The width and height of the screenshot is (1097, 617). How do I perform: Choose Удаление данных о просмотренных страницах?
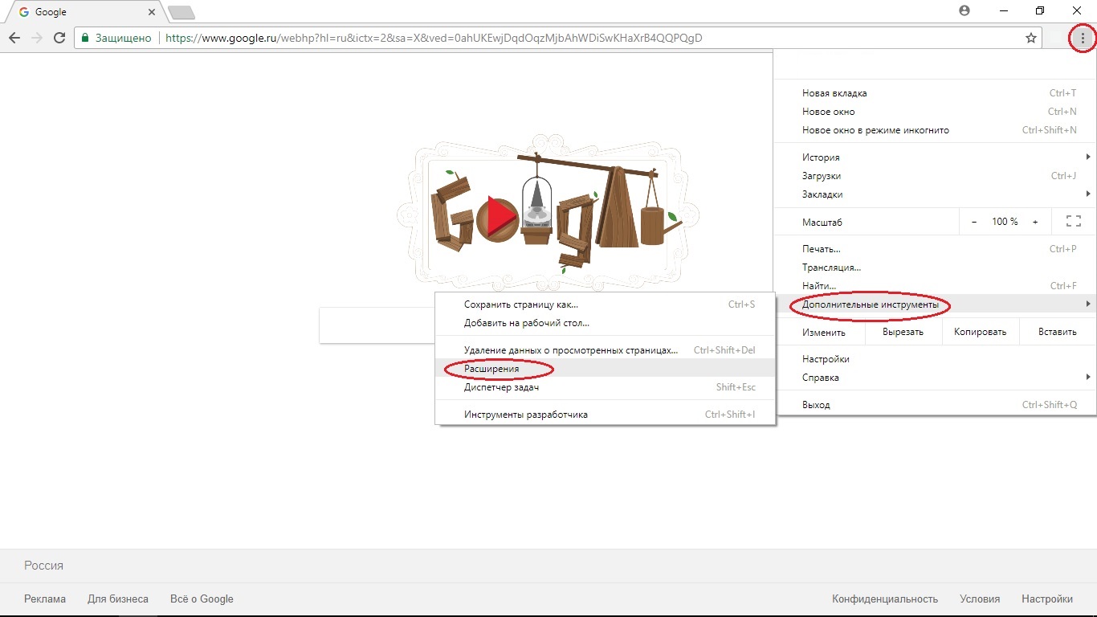pos(606,350)
